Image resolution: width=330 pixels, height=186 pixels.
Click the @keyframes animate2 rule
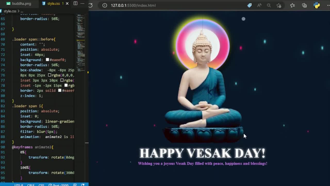(32, 147)
